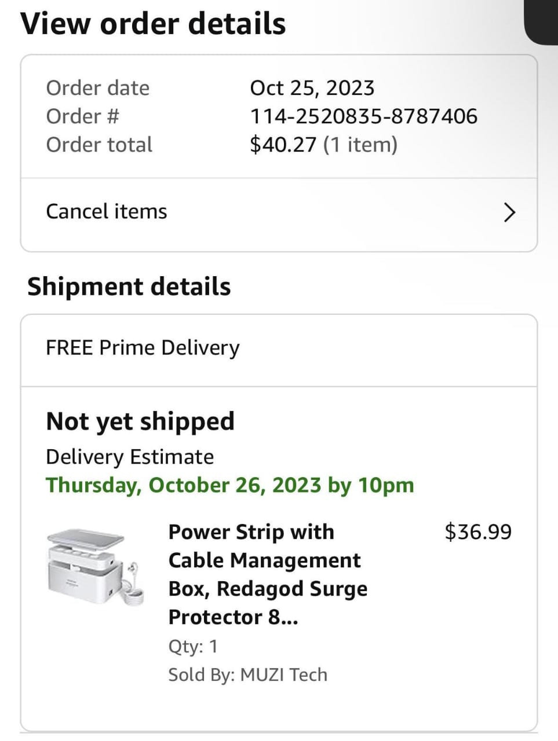Viewport: 558px width, 741px height.
Task: Click the Order # label
Action: [82, 116]
